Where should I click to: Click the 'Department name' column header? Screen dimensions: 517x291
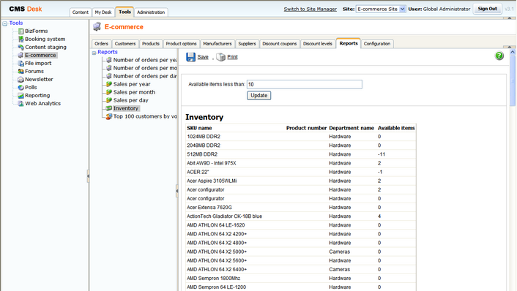pyautogui.click(x=352, y=128)
